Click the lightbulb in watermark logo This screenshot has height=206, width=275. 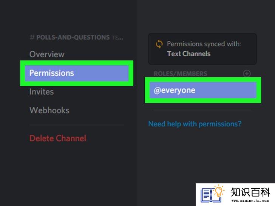tap(219, 191)
